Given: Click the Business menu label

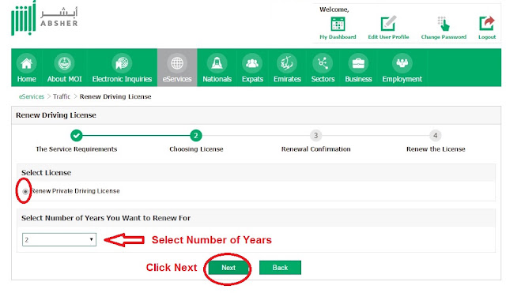Looking at the screenshot, I should [x=358, y=79].
